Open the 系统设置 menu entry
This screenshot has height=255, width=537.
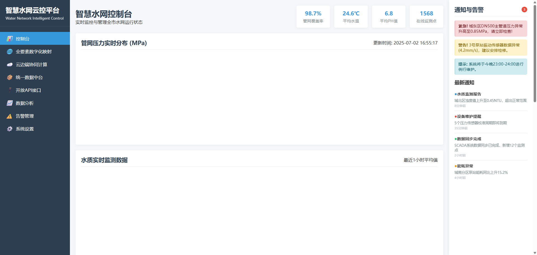pos(25,129)
